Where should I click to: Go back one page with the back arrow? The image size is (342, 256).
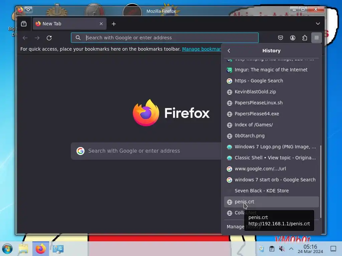coord(25,38)
